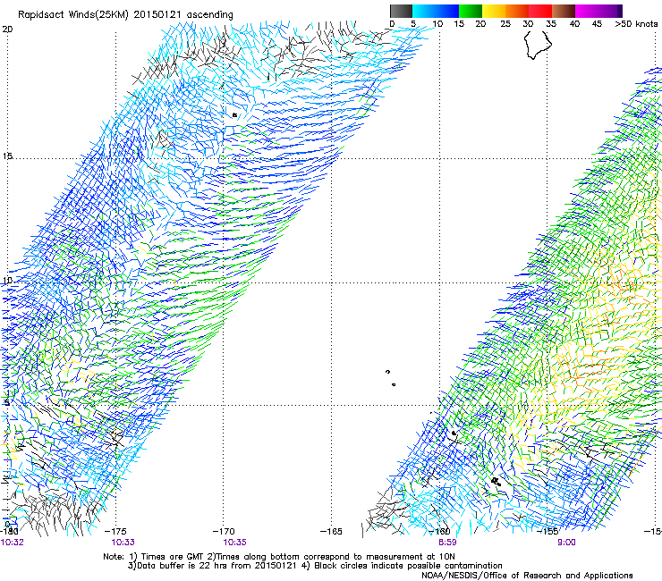The width and height of the screenshot is (662, 581).
Task: Click the NOAA/NESDIS credit line
Action: pos(527,576)
